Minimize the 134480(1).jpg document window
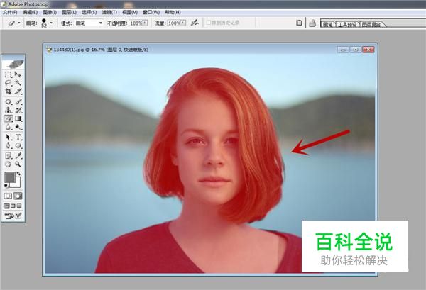The height and width of the screenshot is (290, 426). pos(343,50)
